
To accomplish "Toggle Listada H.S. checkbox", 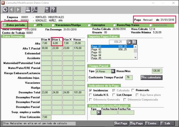I will click(90, 95).
